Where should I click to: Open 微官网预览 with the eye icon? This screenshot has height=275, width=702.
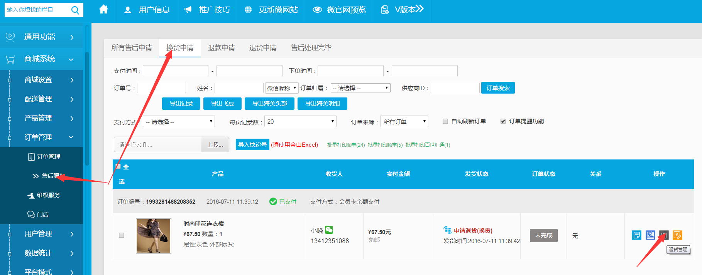click(339, 10)
